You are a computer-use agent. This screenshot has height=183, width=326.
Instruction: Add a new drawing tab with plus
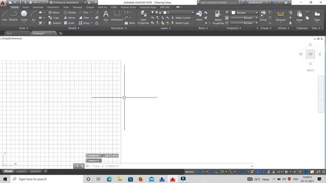click(x=61, y=33)
